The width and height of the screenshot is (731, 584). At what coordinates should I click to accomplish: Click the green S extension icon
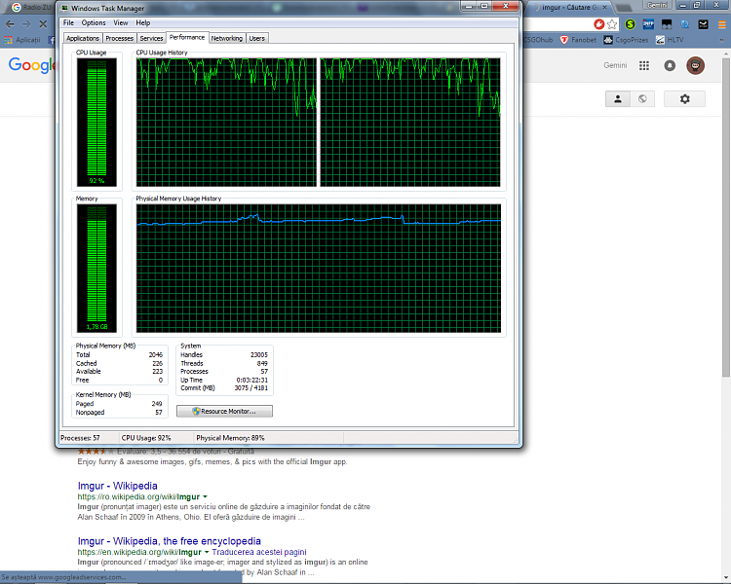(631, 24)
